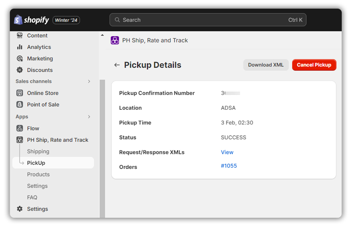This screenshot has width=352, height=226.
Task: Click the pickup time 3 Feb, 02:30
Action: [237, 123]
